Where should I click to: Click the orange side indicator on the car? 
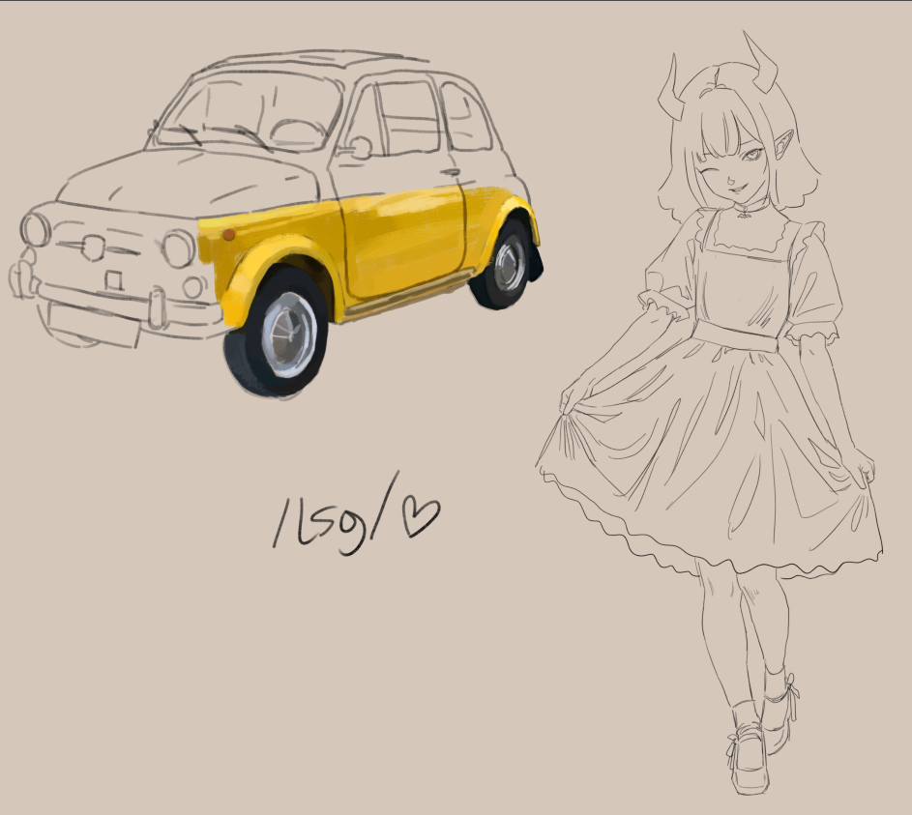(x=229, y=234)
